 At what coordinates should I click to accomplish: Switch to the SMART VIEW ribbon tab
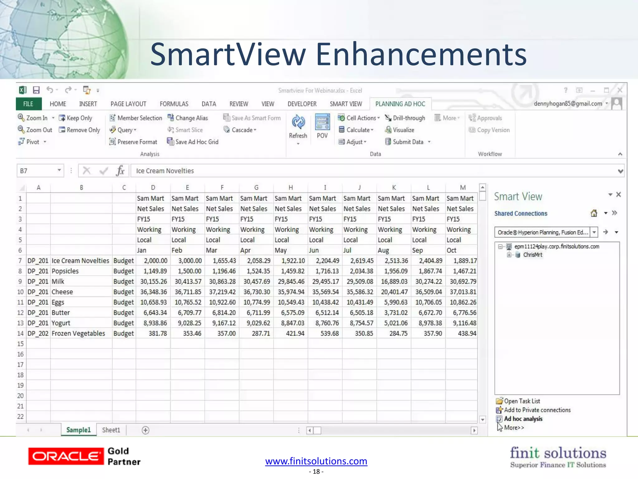coord(346,104)
